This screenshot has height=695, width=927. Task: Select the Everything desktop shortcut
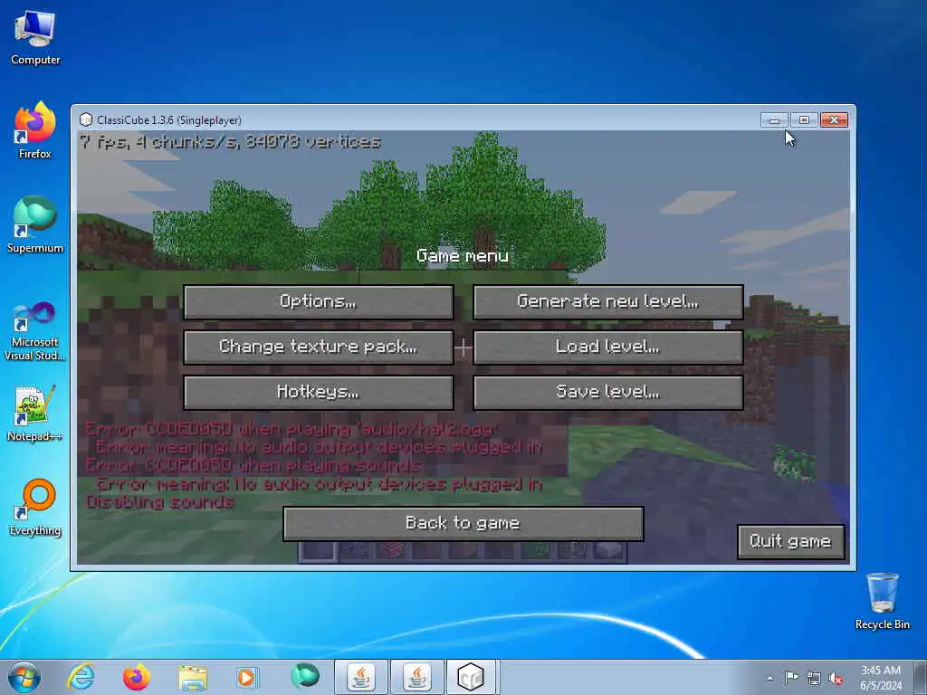click(35, 508)
